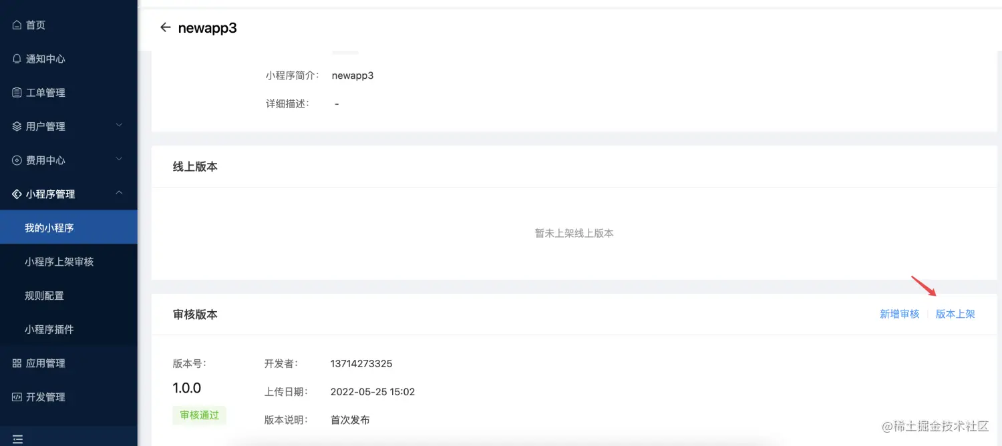The width and height of the screenshot is (1002, 446).
Task: Click the 应用管理 grid icon
Action: (17, 363)
